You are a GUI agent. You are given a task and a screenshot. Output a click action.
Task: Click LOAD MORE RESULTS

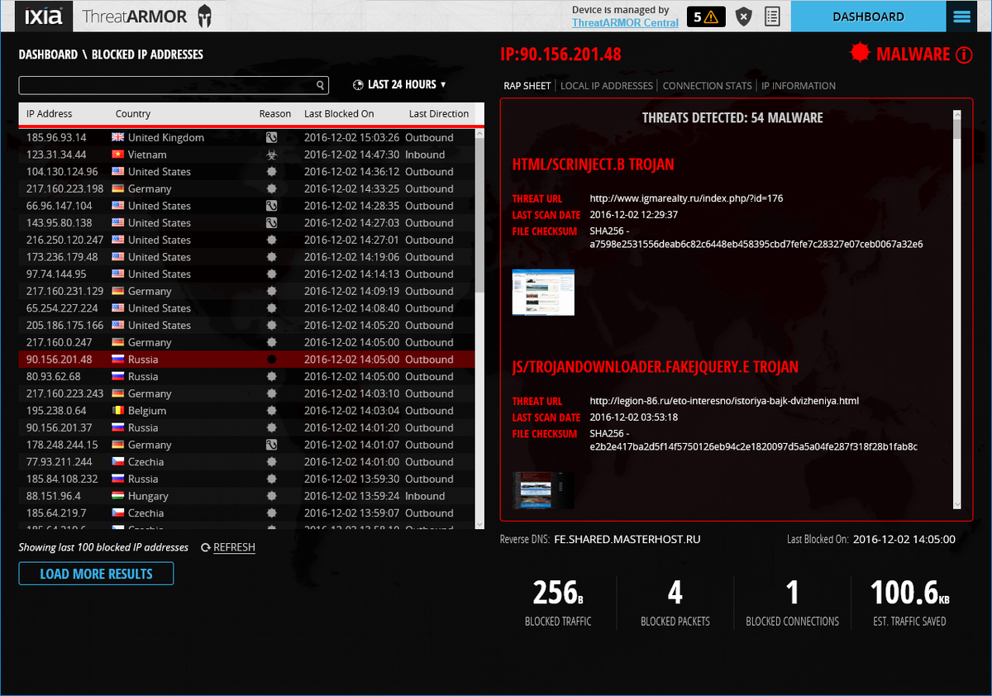tap(96, 573)
